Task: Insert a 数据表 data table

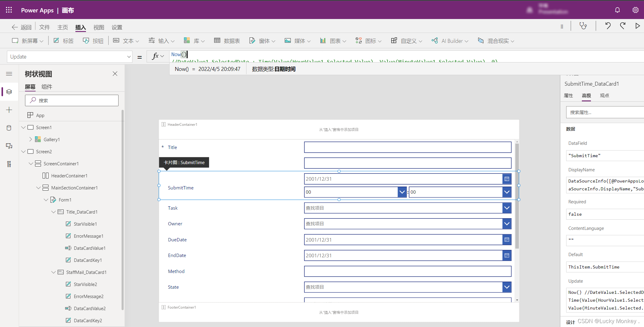Action: click(227, 41)
